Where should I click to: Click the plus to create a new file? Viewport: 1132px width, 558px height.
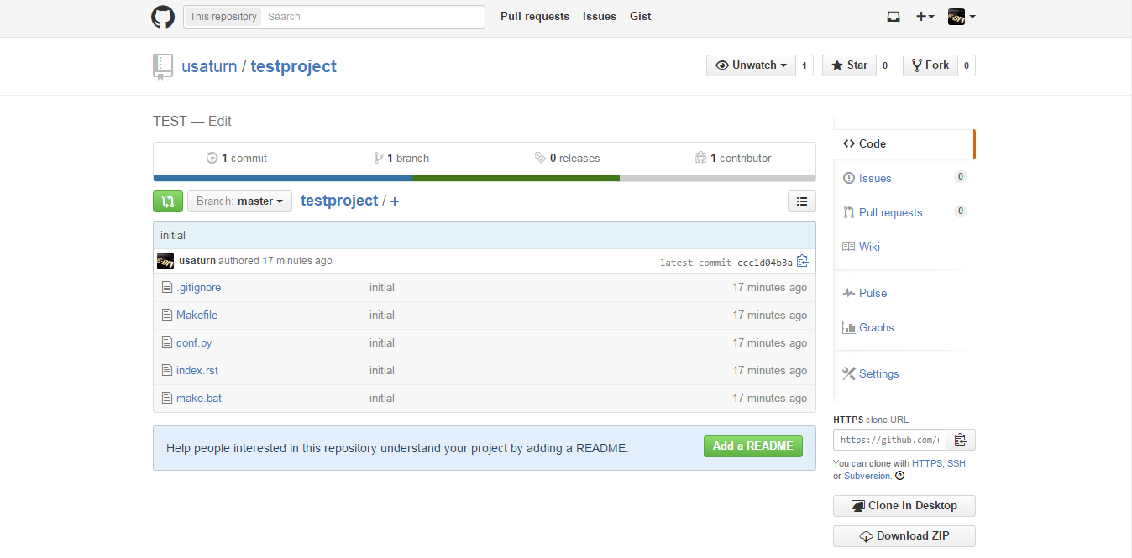pos(395,201)
